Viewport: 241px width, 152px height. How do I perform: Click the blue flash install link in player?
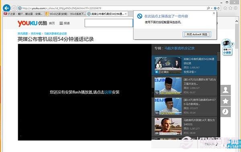click(x=108, y=92)
